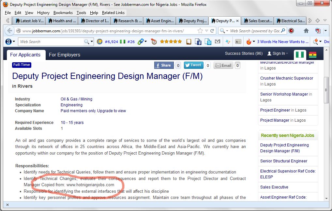Expand the PDF toolbar dropdown arrow
The height and width of the screenshot is (211, 332).
(x=326, y=31)
